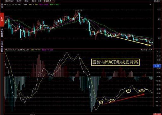Click the MA parameters label above the price chart
This screenshot has height=115, width=162.
click(11, 4)
